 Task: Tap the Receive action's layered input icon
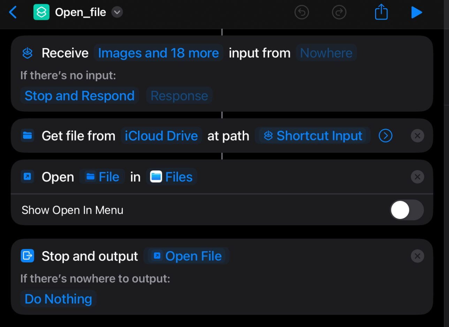(28, 53)
